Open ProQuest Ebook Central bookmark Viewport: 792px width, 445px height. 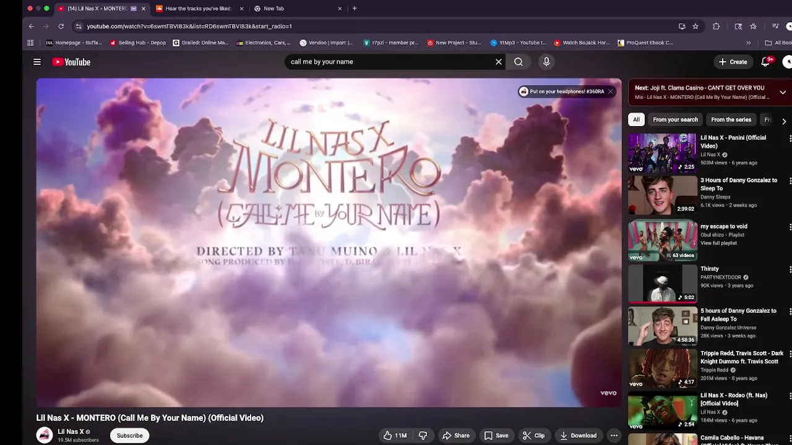click(x=645, y=43)
